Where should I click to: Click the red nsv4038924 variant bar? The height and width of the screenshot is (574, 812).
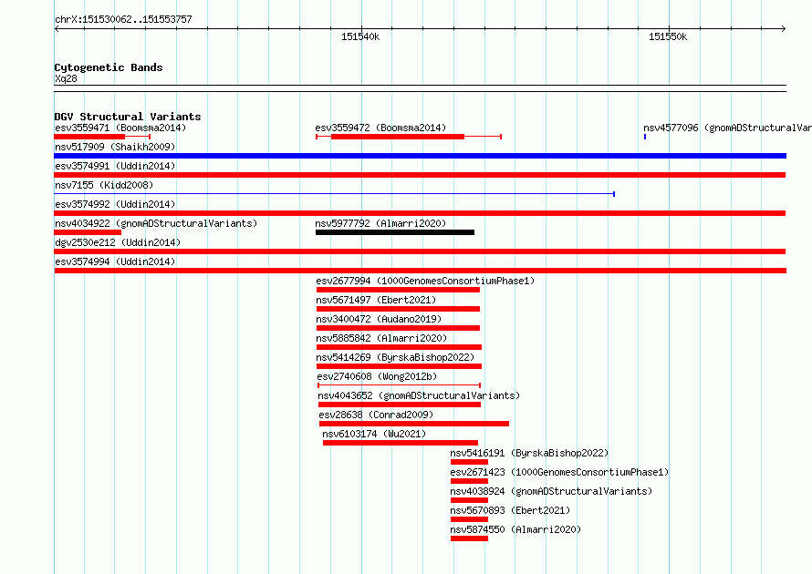point(469,500)
